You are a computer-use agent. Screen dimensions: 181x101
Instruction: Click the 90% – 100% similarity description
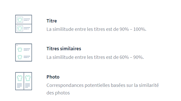pyautogui.click(x=96, y=29)
